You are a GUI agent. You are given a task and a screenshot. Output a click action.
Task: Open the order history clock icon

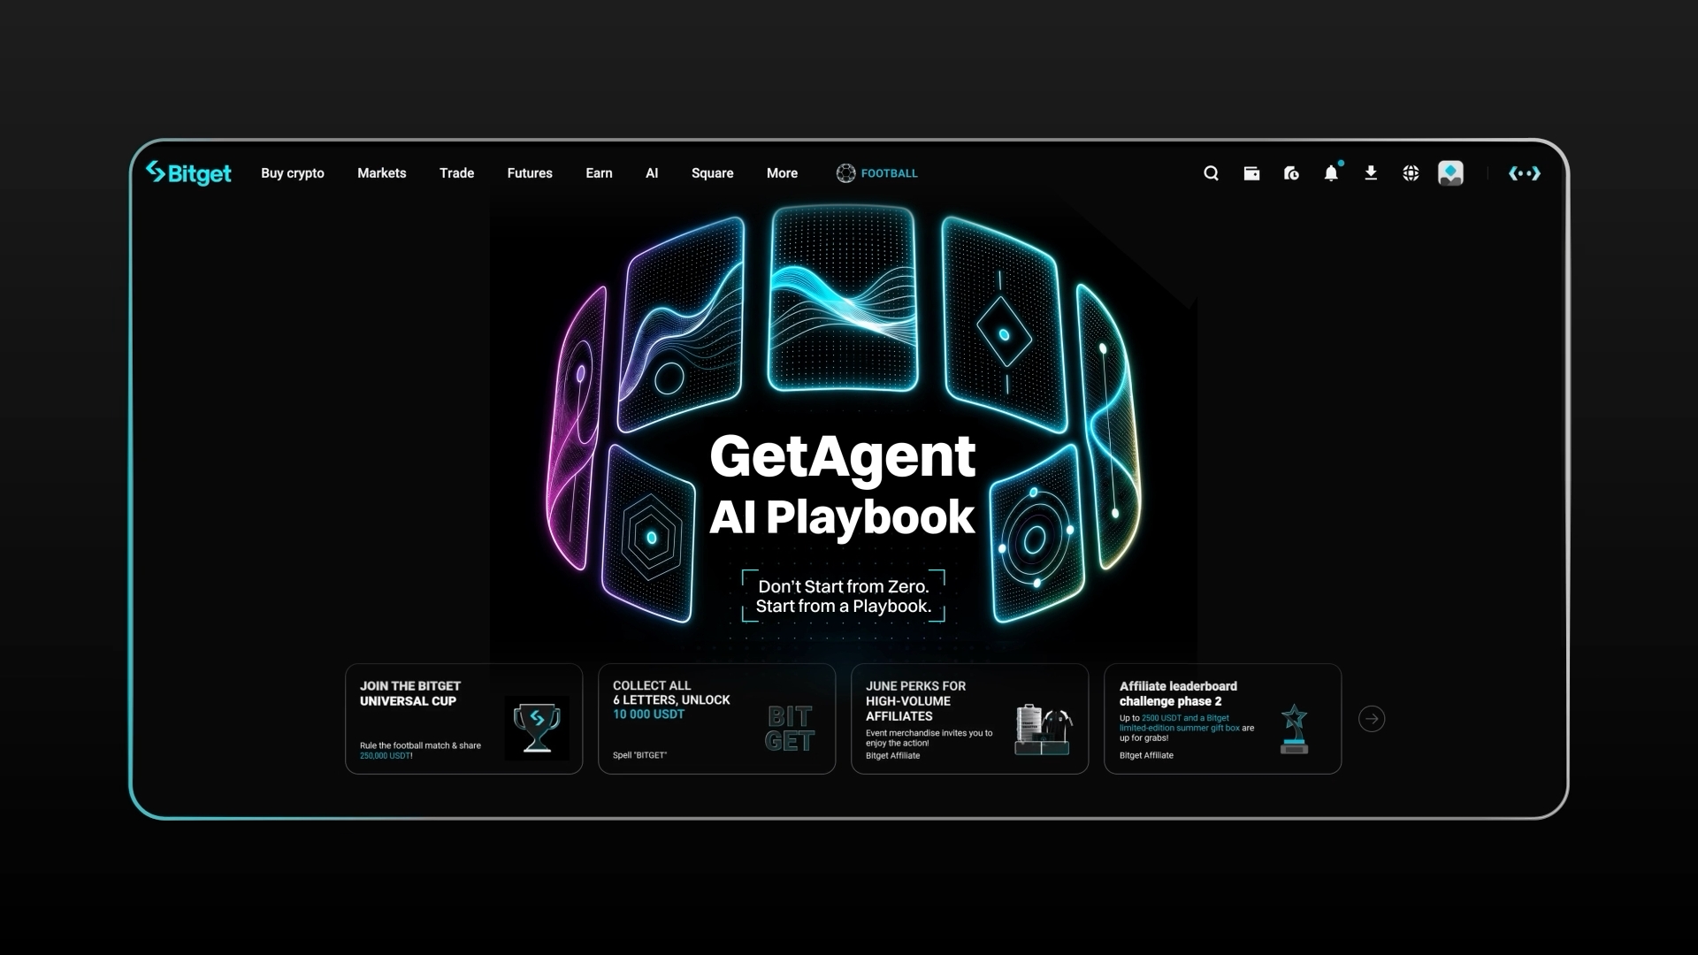pyautogui.click(x=1291, y=173)
